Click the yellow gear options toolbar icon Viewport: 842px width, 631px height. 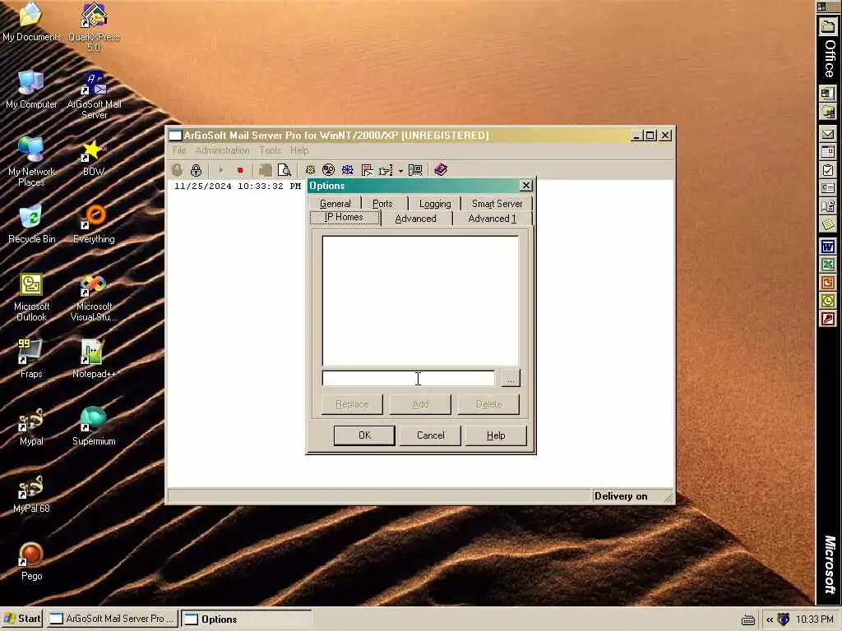(310, 170)
